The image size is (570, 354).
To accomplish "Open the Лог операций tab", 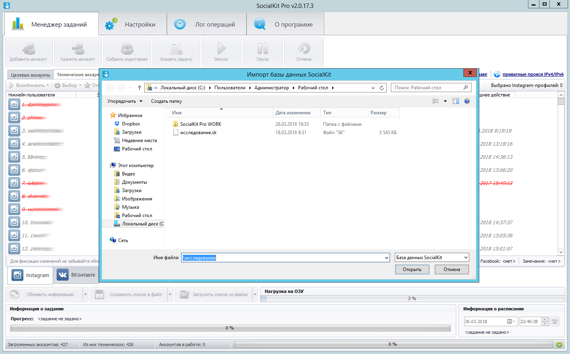I will tap(207, 24).
